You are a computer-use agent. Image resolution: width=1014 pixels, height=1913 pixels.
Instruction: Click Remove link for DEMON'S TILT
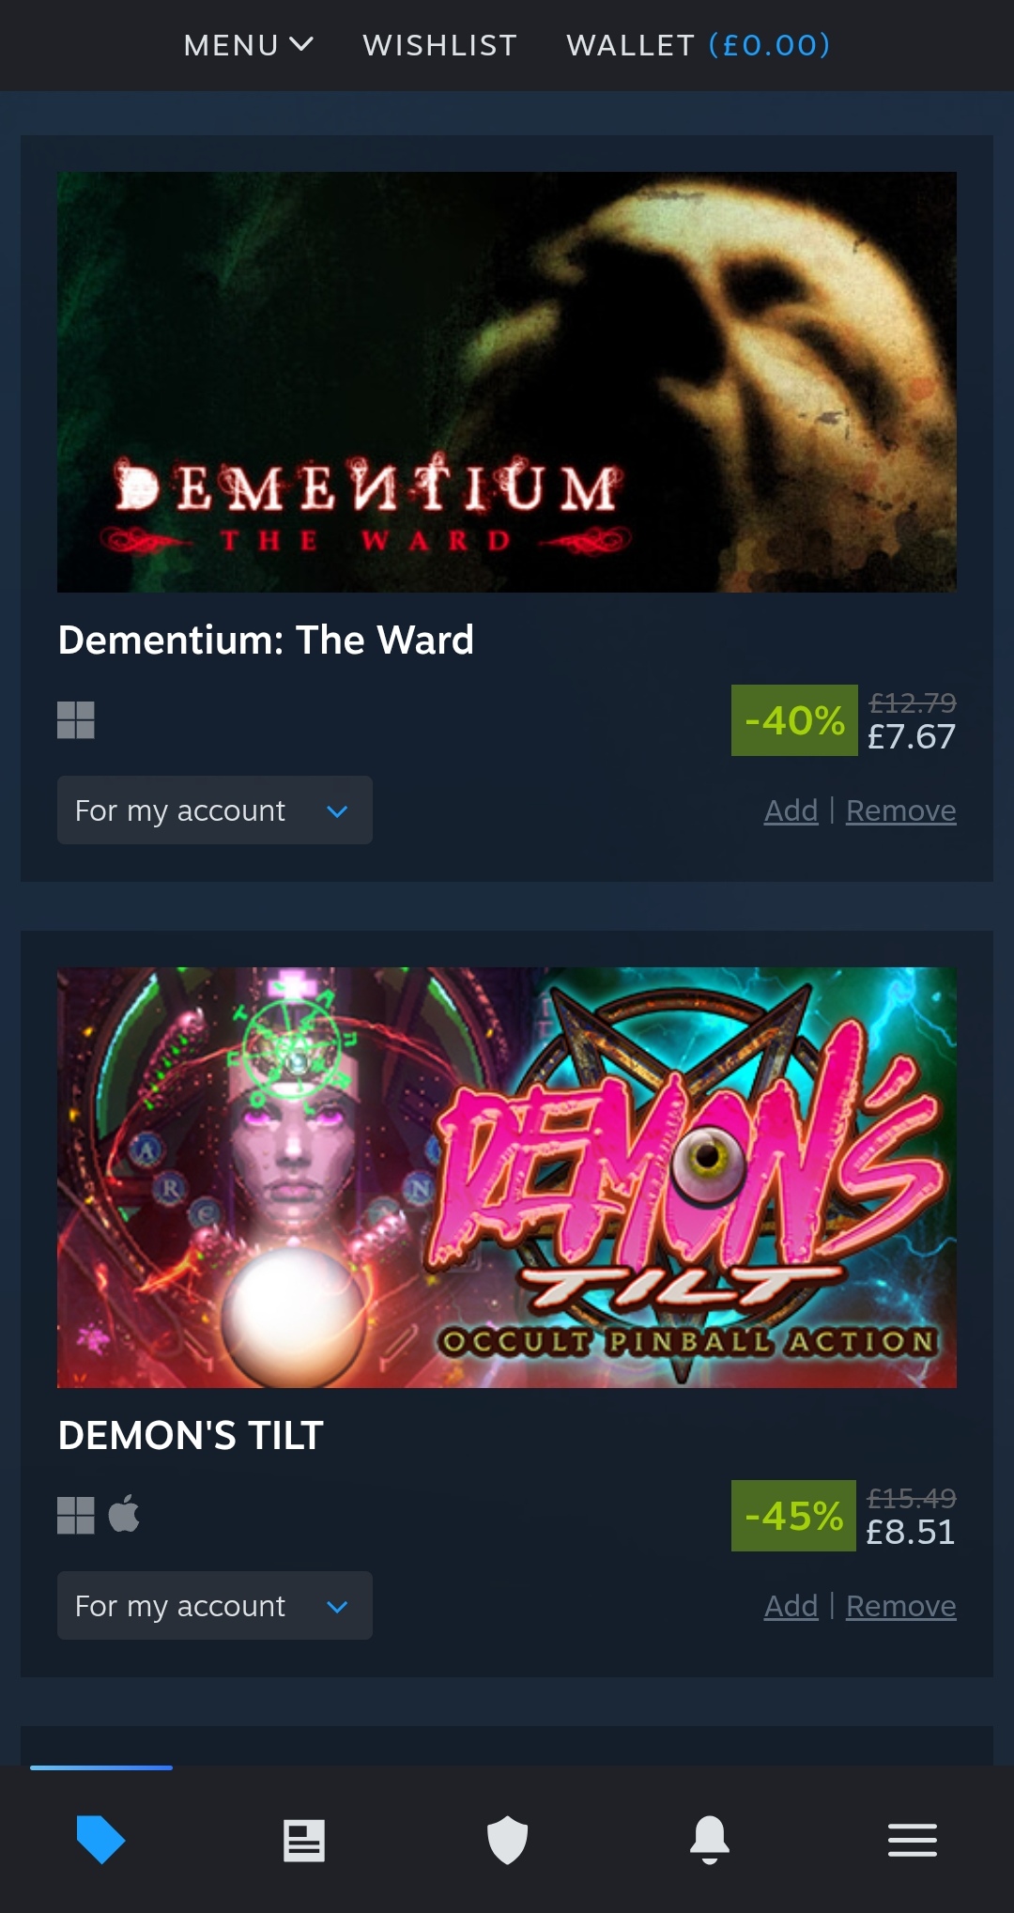click(x=901, y=1606)
